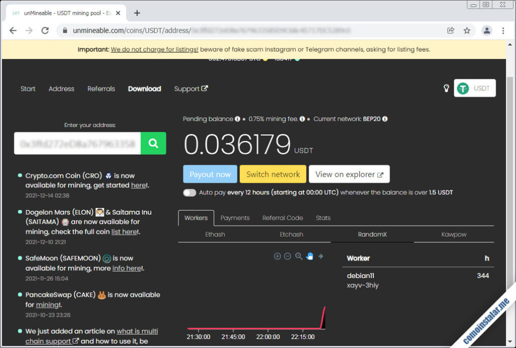516x348 pixels.
Task: Open the Download page
Action: pos(145,89)
